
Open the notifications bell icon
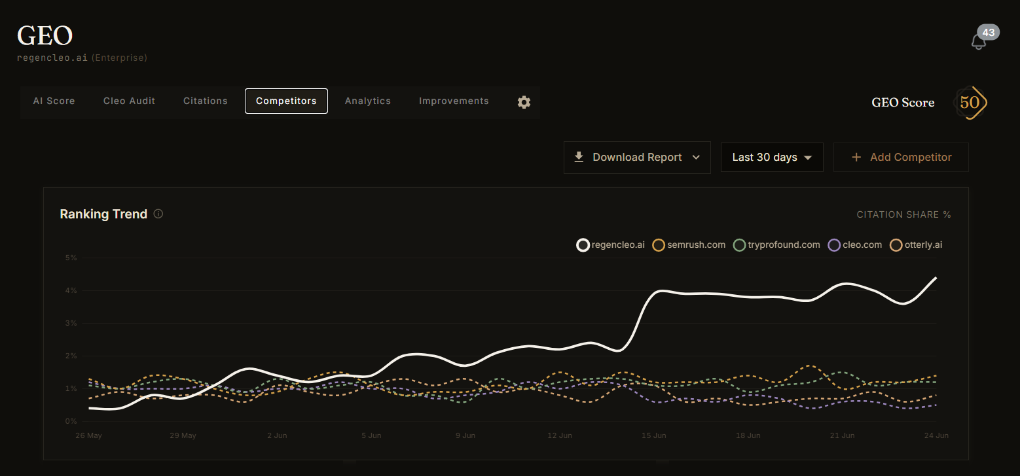click(978, 42)
